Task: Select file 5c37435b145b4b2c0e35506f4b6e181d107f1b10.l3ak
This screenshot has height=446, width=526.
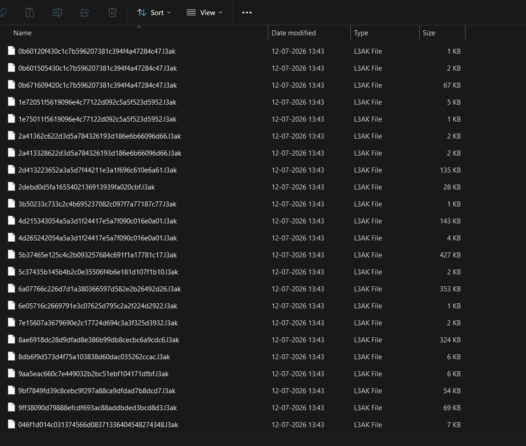Action: (x=98, y=272)
